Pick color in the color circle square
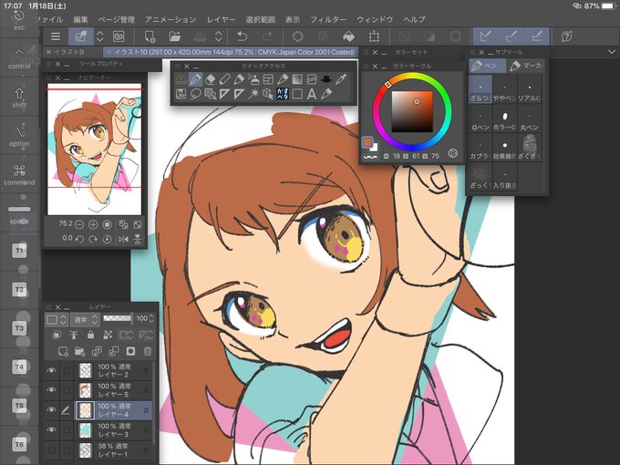 click(412, 112)
